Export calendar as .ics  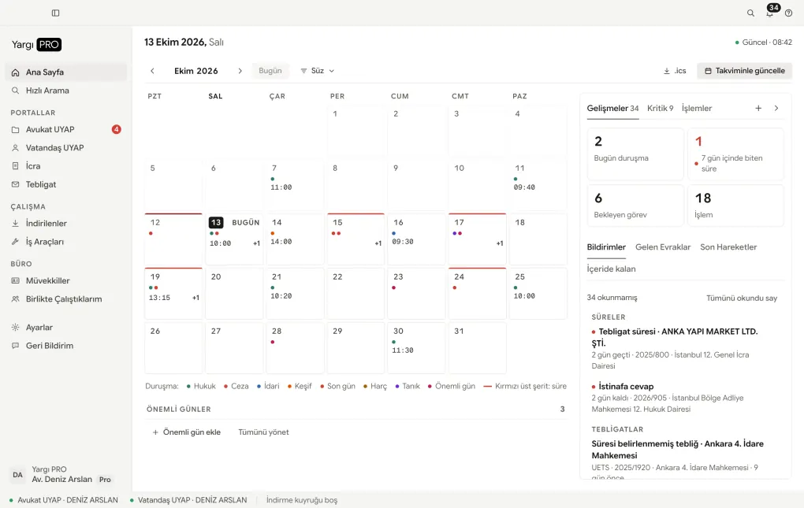[675, 71]
